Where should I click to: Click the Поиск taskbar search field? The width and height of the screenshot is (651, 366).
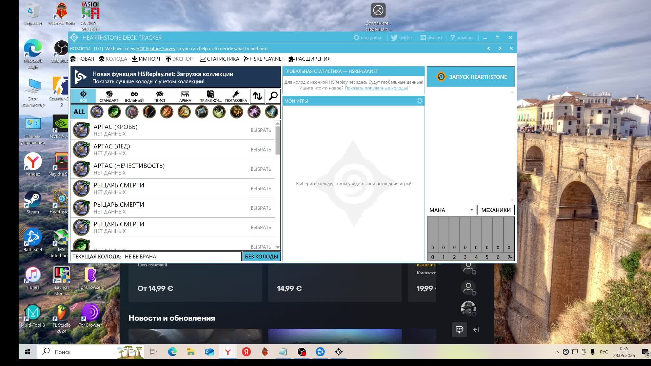click(90, 352)
